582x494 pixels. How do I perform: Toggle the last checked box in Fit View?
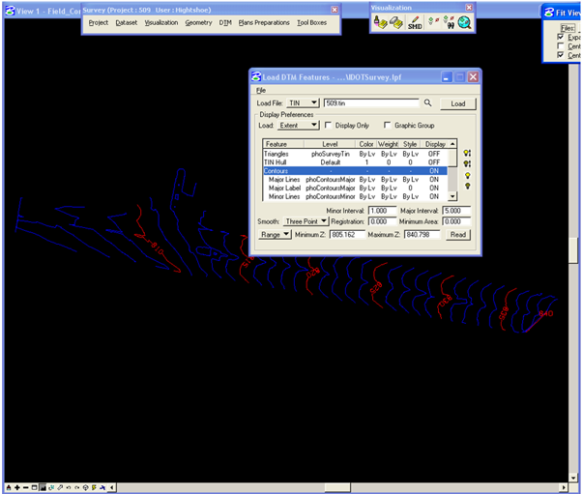pos(561,54)
